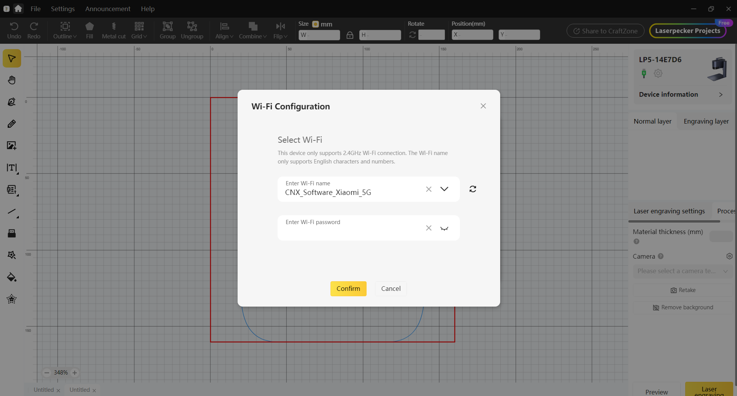Open the camera selection dropdown
Viewport: 737px width, 396px height.
click(682, 271)
